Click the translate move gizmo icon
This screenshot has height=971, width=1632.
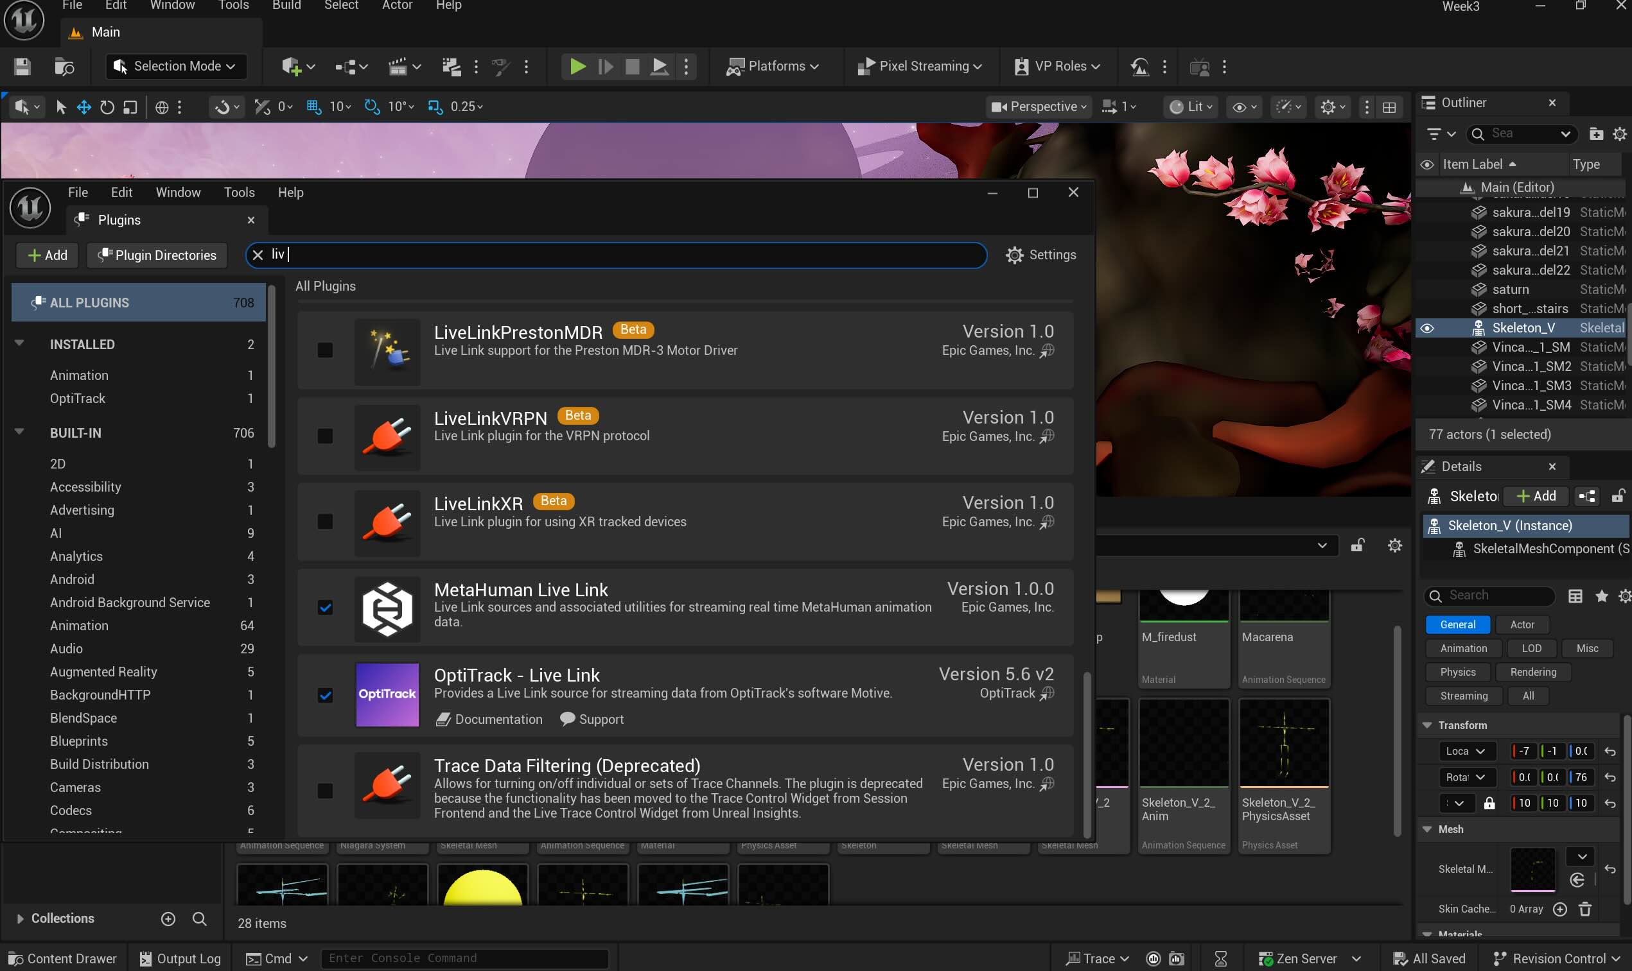coord(83,107)
